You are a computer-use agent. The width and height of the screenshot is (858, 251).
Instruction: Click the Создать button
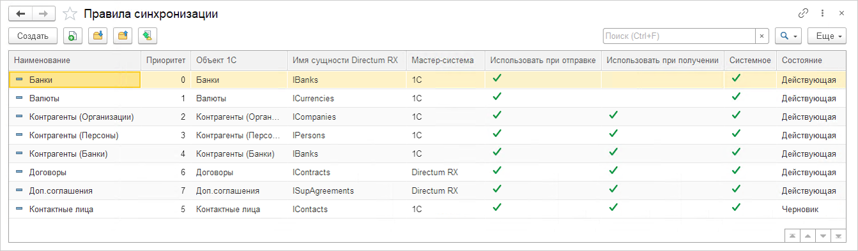tap(33, 36)
